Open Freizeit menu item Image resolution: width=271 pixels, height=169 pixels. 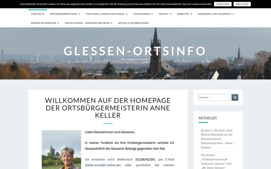pyautogui.click(x=164, y=14)
